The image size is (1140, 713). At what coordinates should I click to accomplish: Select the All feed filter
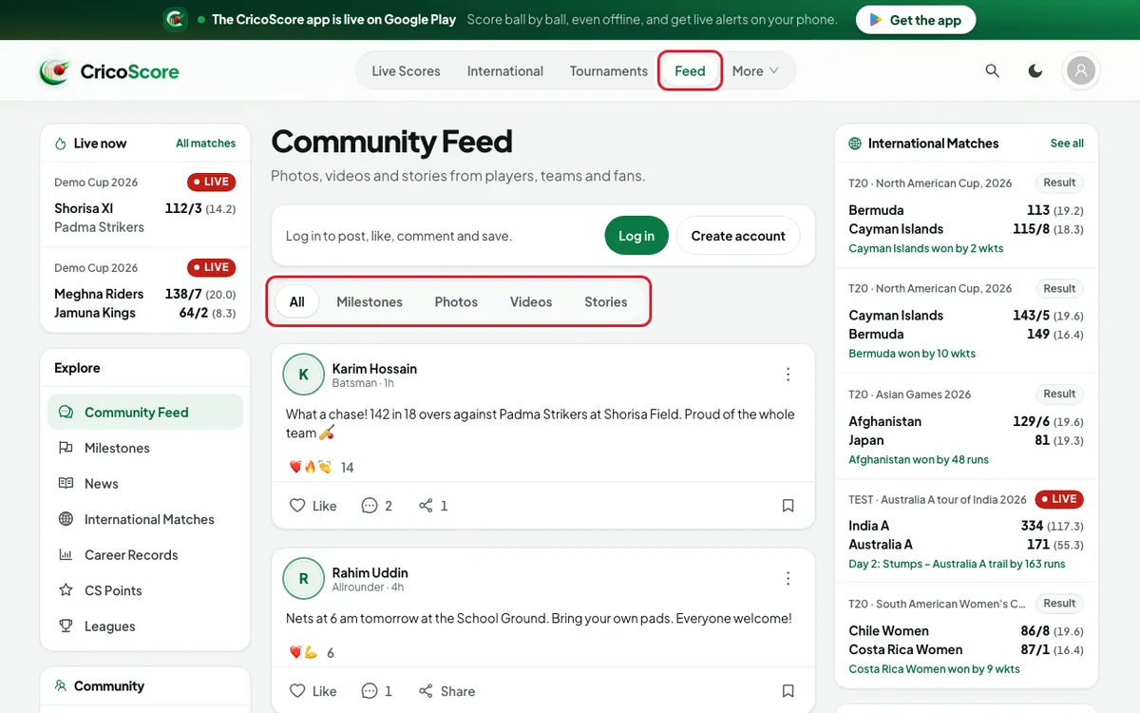[297, 302]
